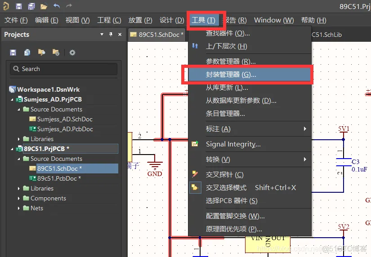
Task: Click the second folder icon in Projects toolbar
Action: tap(56, 52)
